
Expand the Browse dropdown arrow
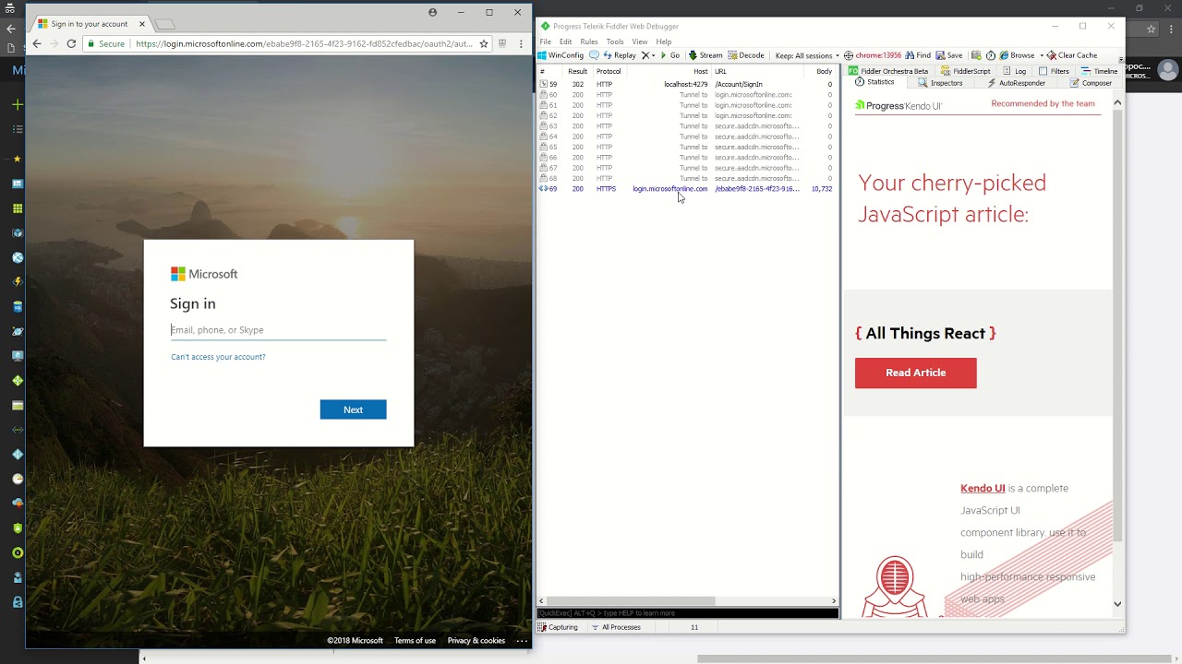pos(1041,55)
